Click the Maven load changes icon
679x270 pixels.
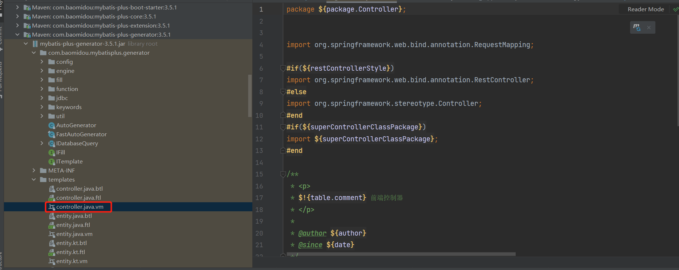637,28
